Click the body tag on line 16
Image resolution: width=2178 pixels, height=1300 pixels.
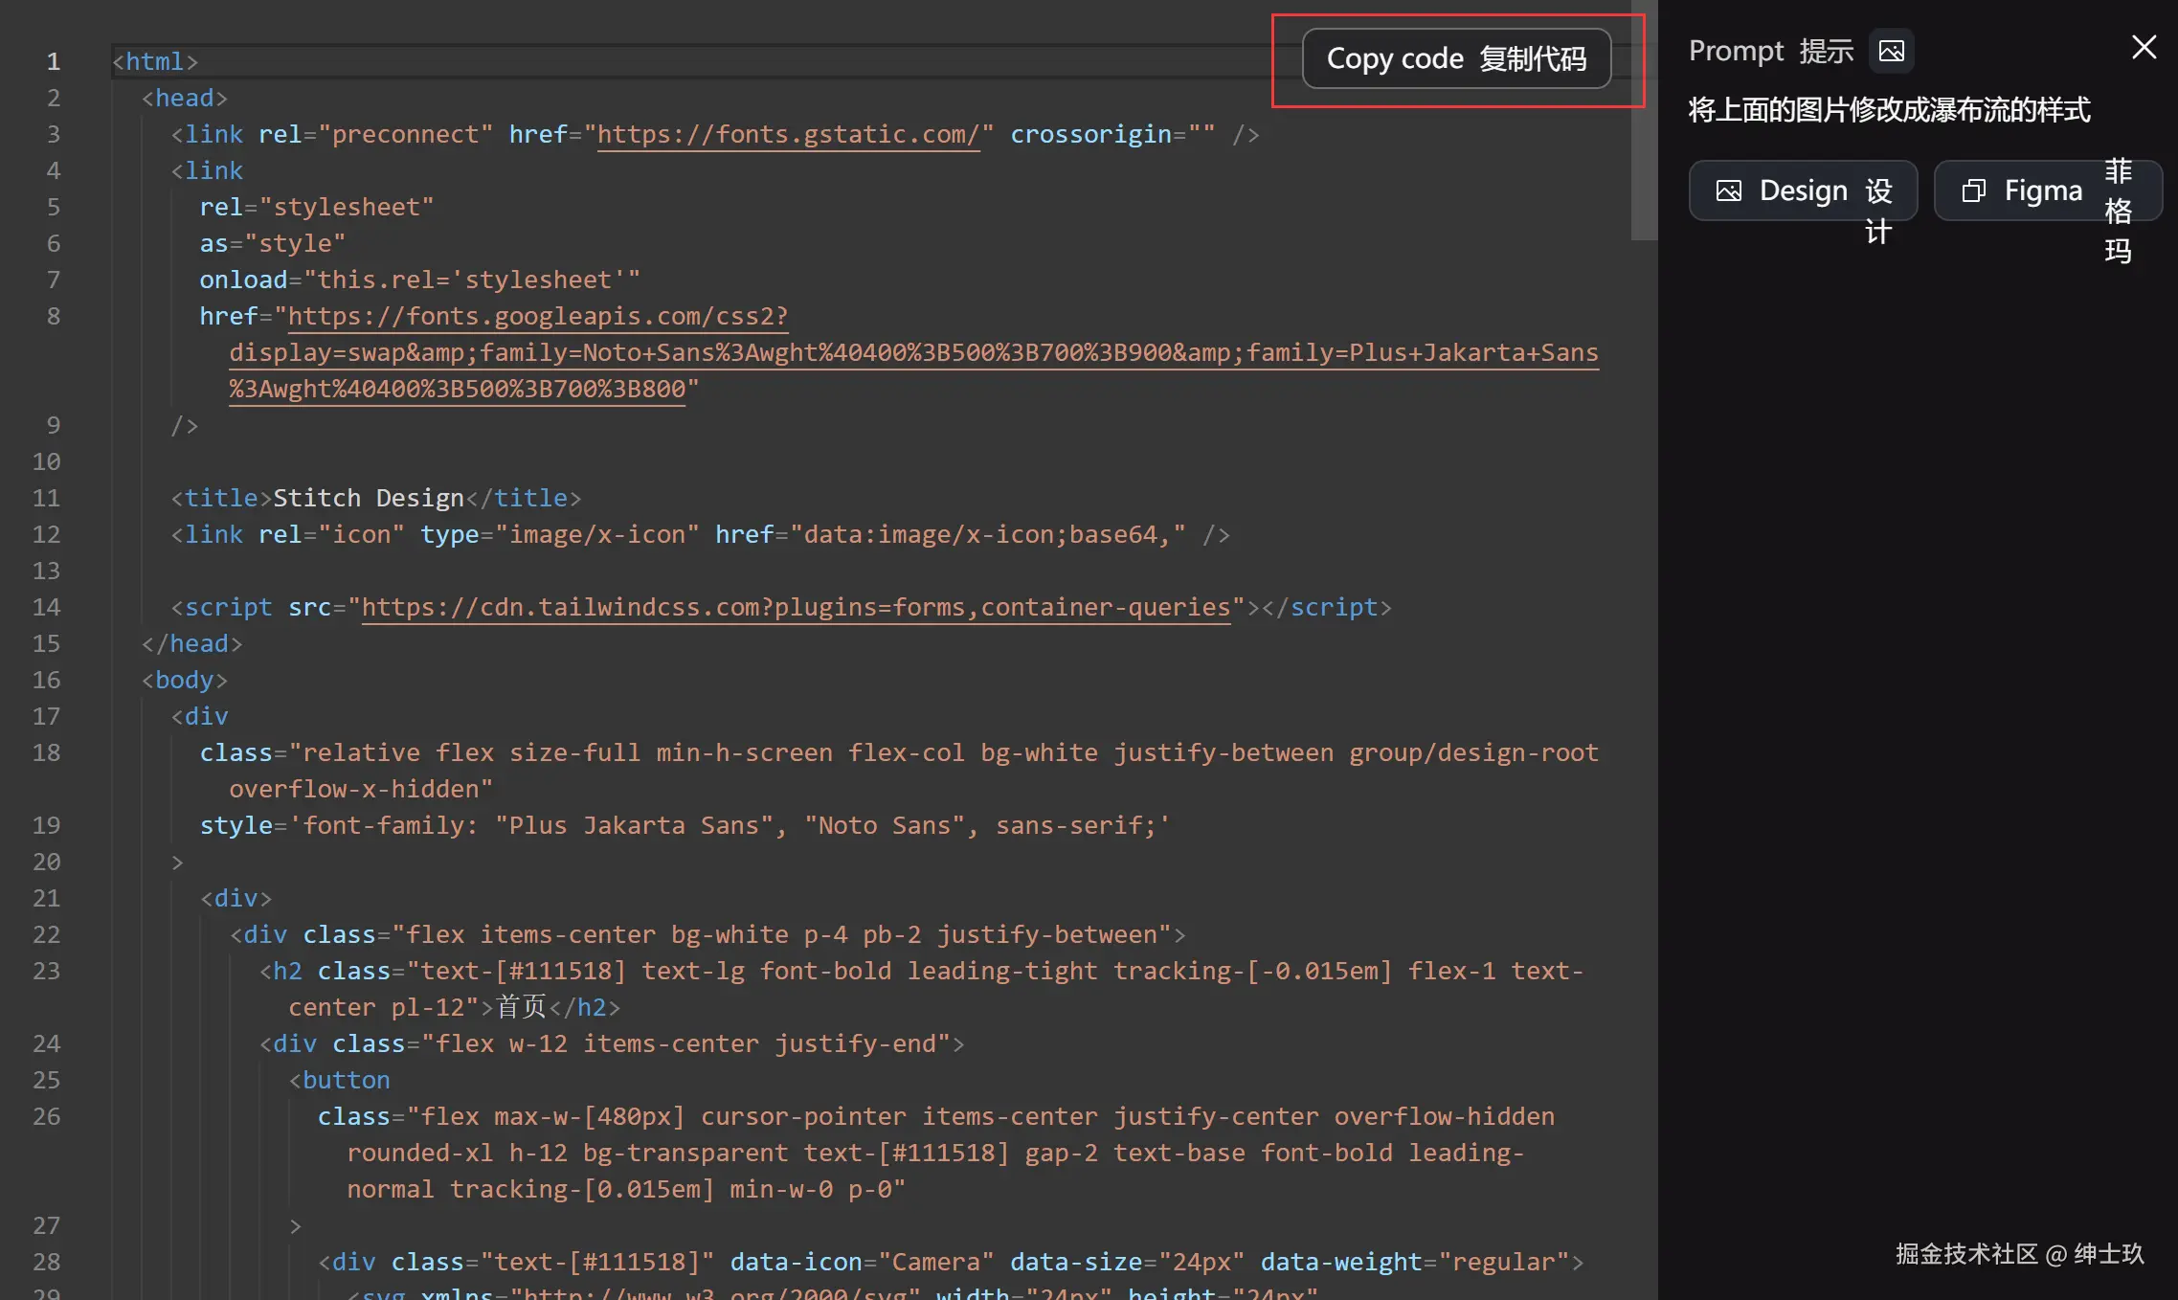click(184, 680)
